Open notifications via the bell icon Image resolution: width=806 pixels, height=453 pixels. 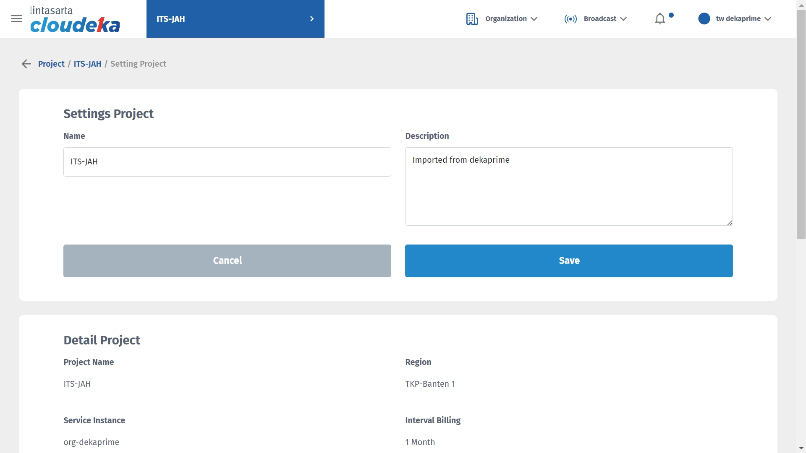pos(660,19)
